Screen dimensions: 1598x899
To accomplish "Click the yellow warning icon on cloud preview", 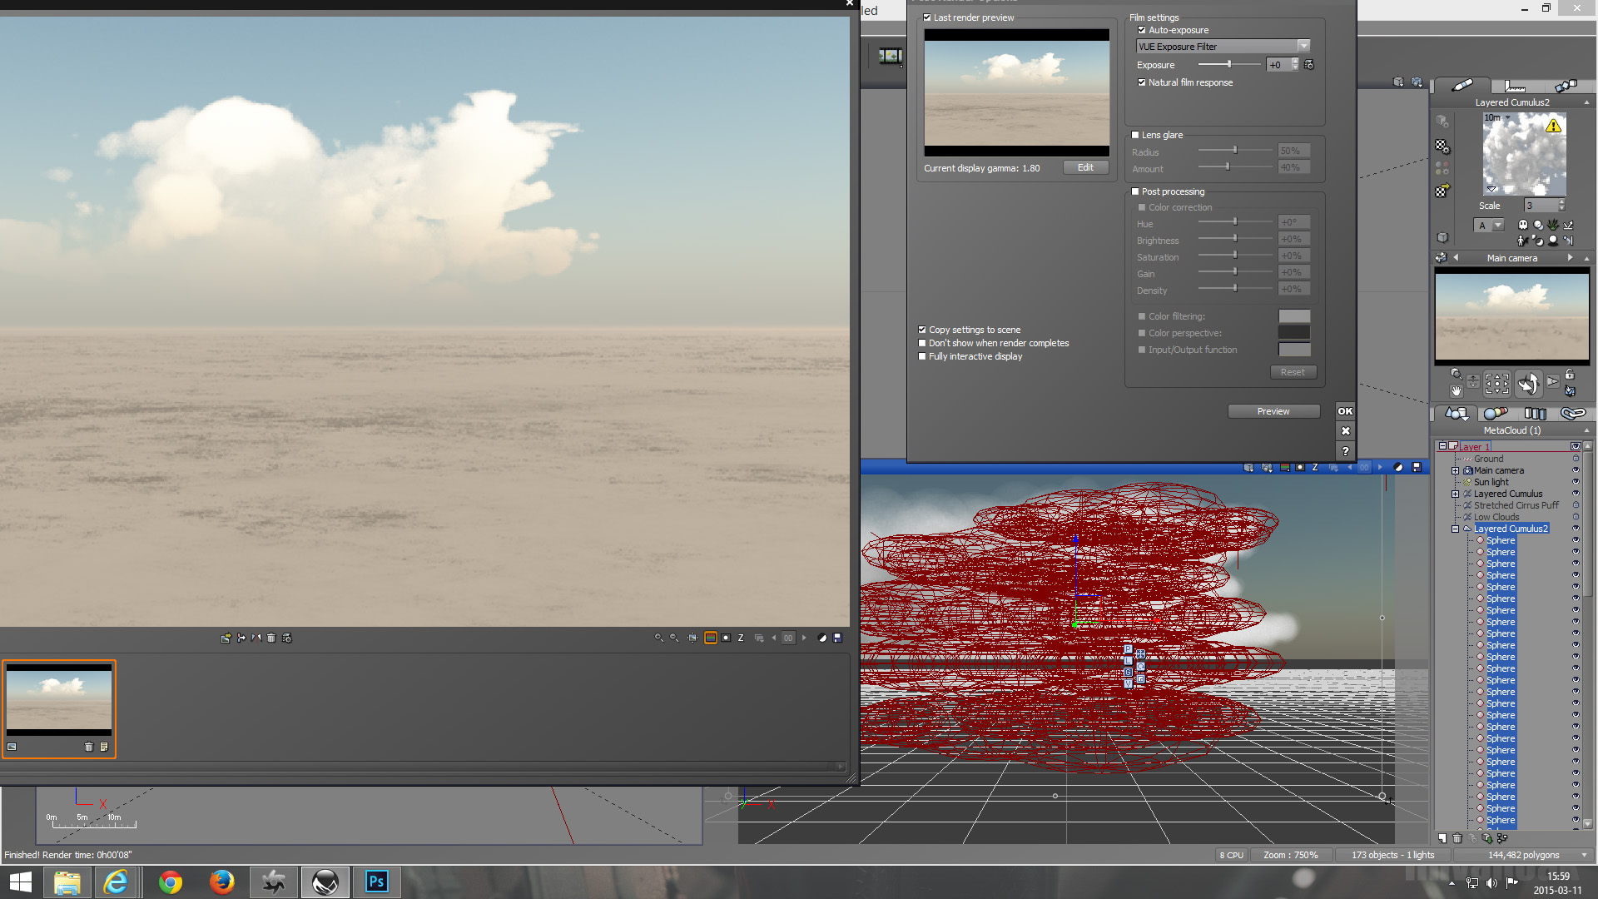I will (1553, 126).
